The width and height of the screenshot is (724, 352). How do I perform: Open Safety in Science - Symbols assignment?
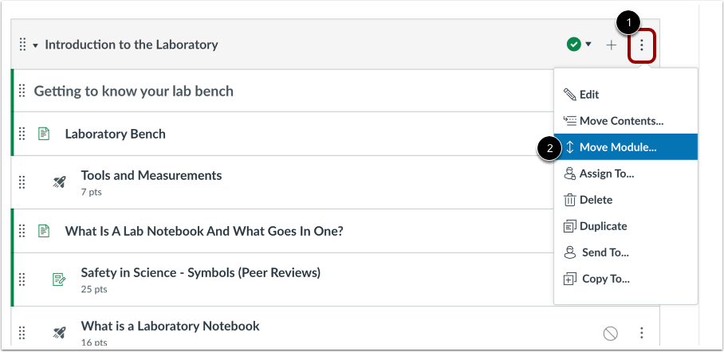click(200, 272)
